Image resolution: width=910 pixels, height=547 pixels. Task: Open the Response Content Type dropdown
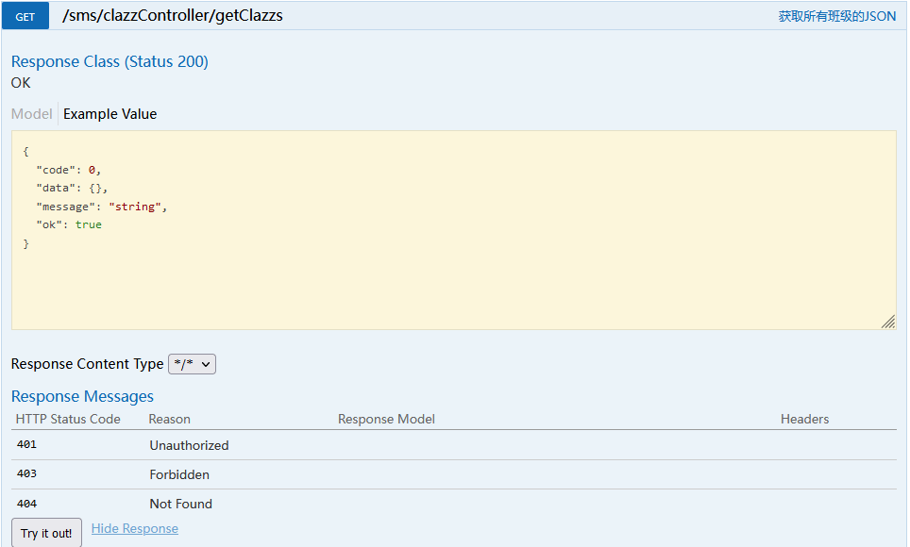click(192, 364)
